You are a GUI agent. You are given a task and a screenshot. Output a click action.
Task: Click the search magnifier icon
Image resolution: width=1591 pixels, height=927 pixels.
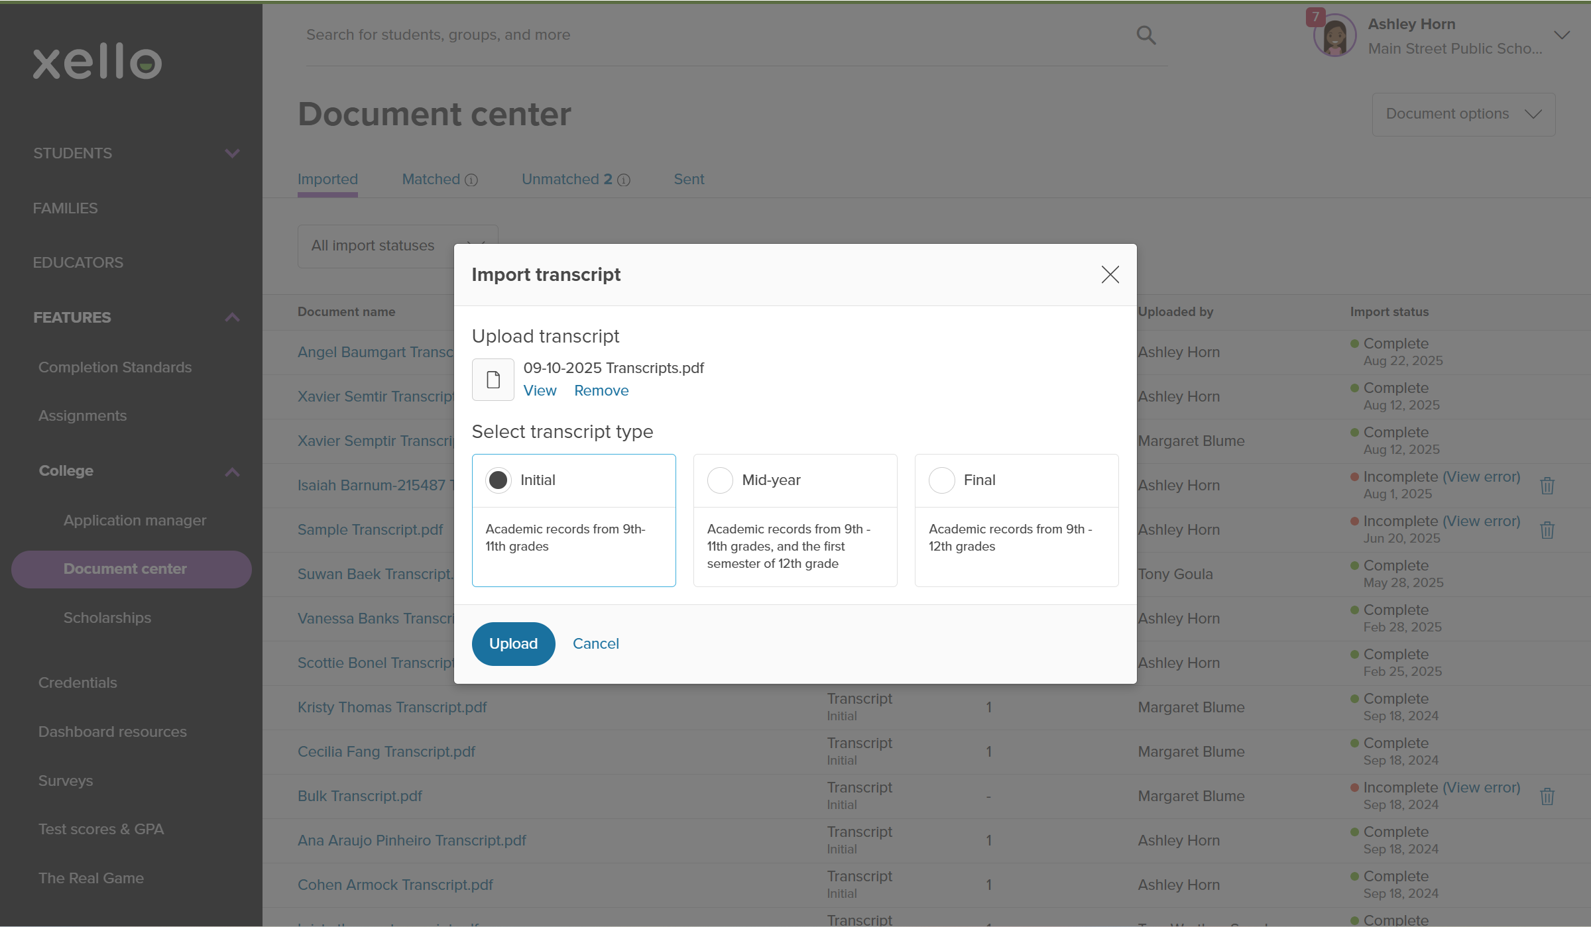point(1146,35)
